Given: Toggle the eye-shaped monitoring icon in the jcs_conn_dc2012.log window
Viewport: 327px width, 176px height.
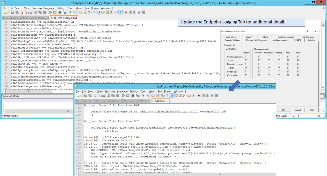Looking at the screenshot, I should (x=121, y=12).
